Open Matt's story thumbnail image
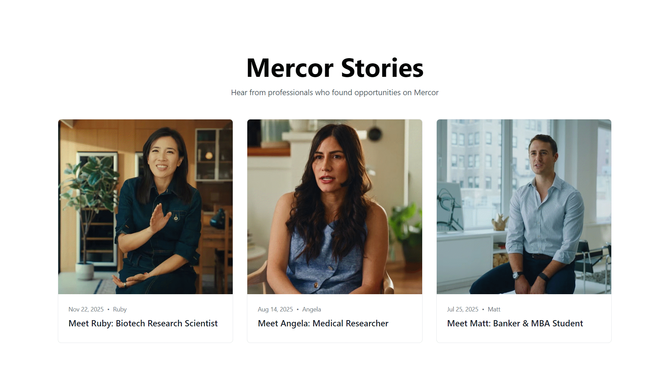The image size is (666, 389). tap(524, 207)
